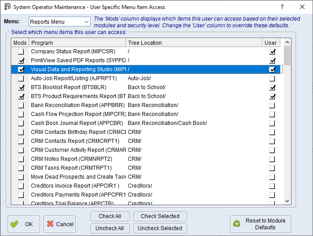Uncheck User box for BTS Booklist Report
This screenshot has height=236, width=313.
272,87
